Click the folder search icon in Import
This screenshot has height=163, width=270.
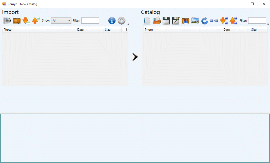point(16,21)
